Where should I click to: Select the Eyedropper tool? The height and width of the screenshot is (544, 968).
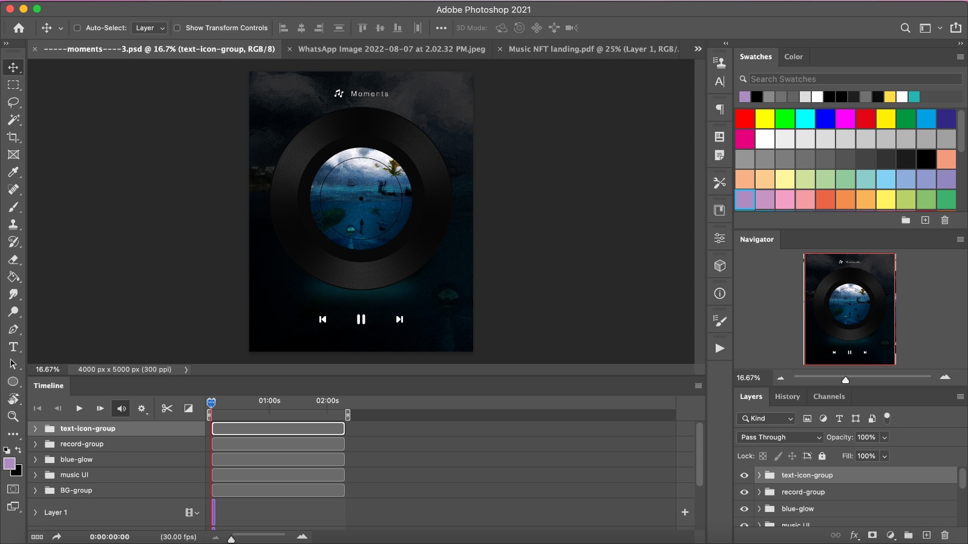[x=13, y=172]
